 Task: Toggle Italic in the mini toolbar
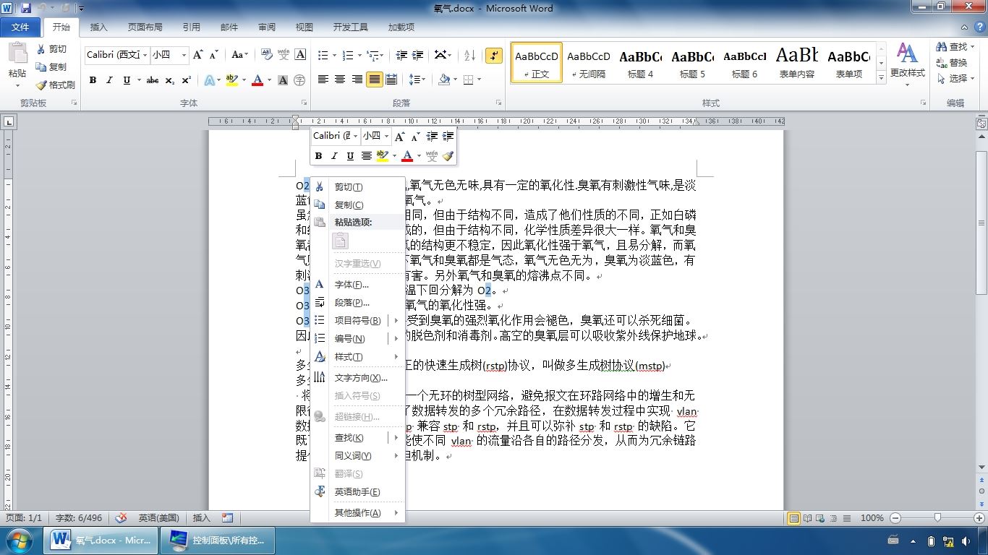pos(334,155)
